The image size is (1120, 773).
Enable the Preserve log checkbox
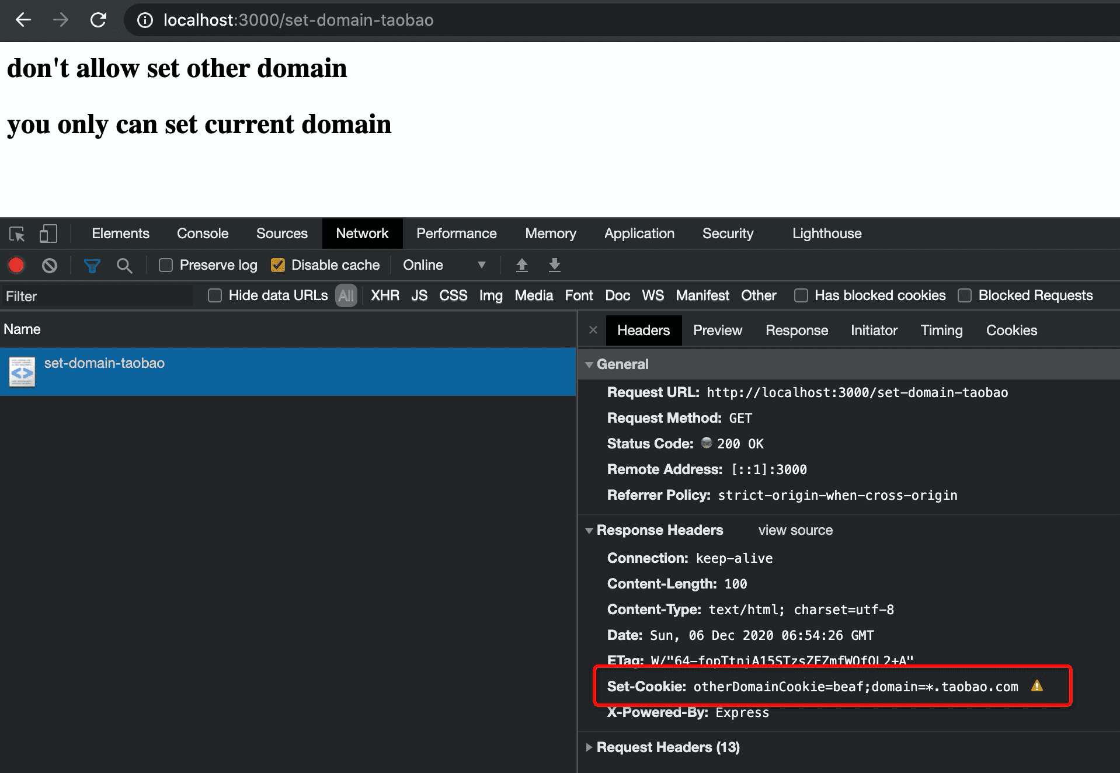(x=166, y=266)
